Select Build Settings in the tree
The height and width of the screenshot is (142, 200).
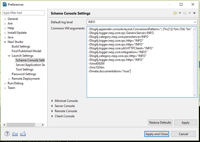21,46
